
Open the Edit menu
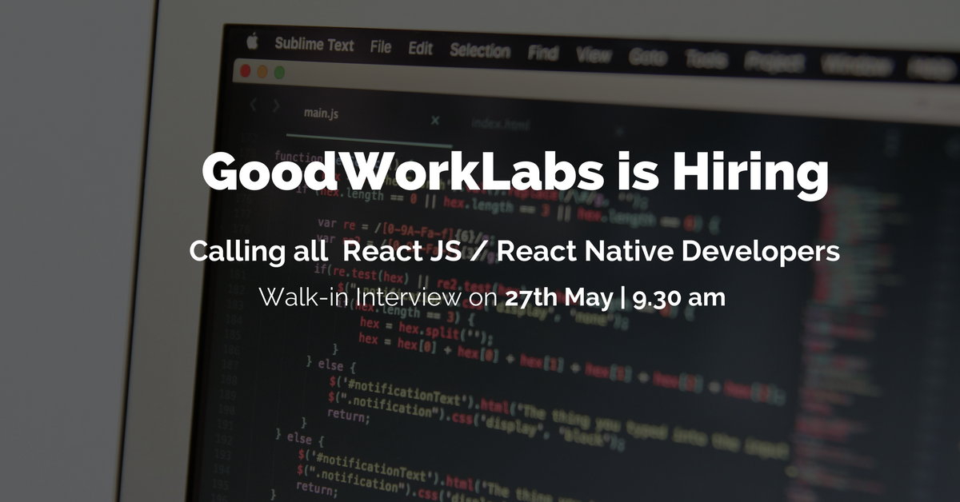click(x=420, y=49)
